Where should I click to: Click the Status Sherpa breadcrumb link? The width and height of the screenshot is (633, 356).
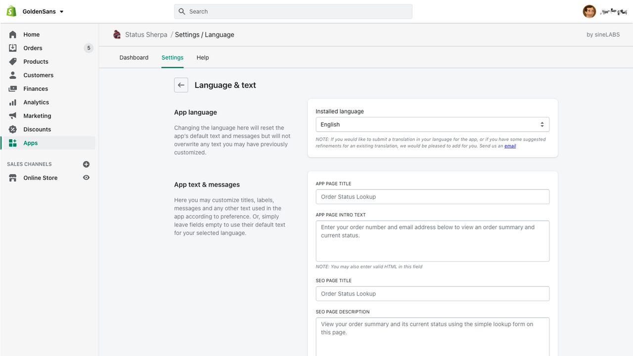pyautogui.click(x=146, y=35)
